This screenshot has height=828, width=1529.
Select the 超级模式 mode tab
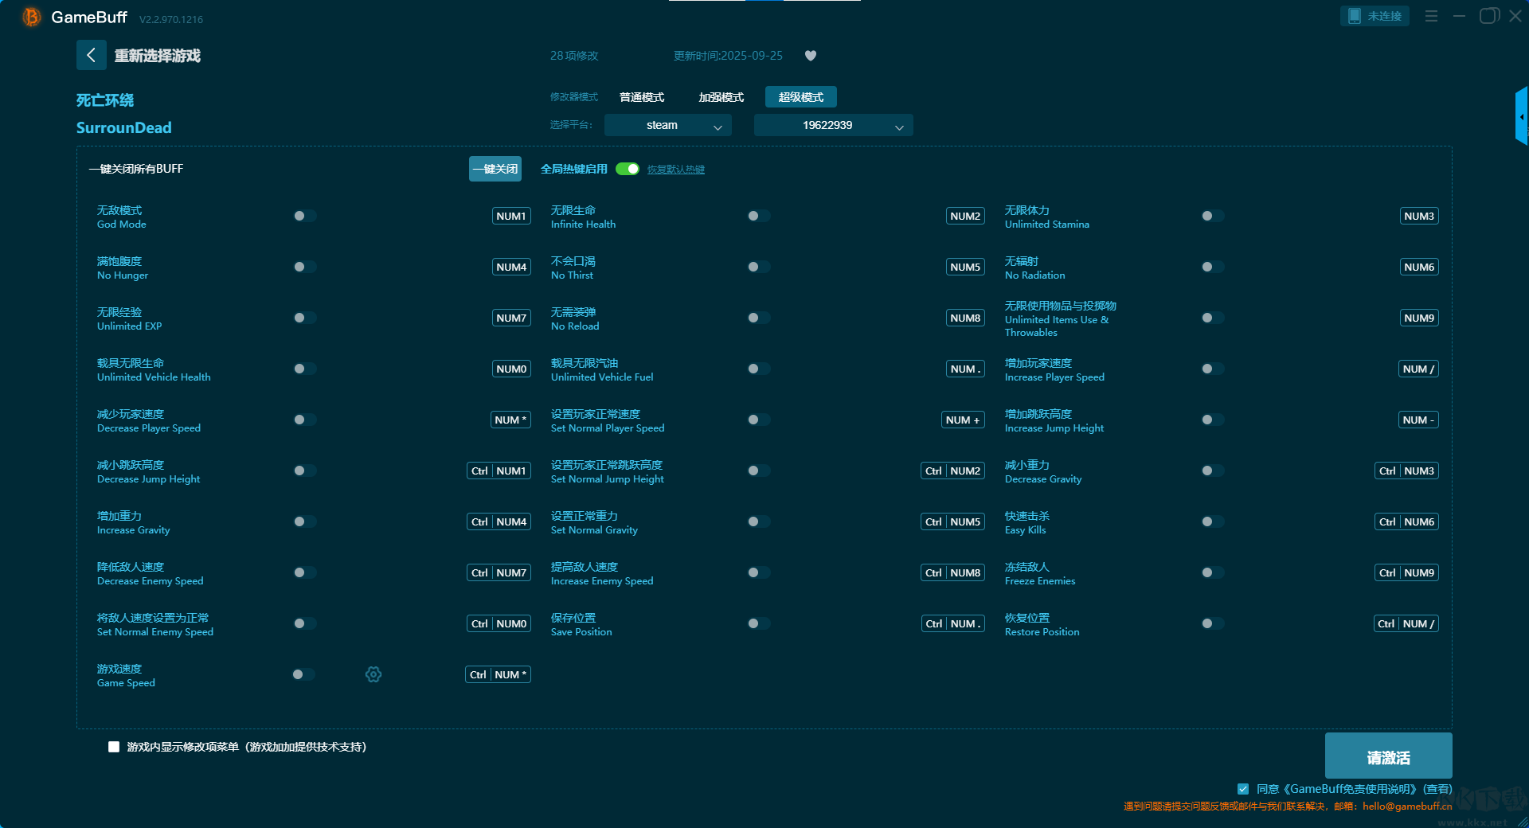point(800,97)
